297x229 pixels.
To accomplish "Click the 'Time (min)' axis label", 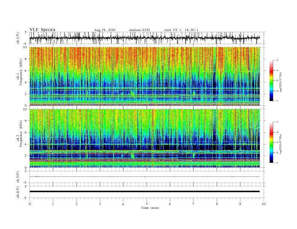I will pos(150,208).
